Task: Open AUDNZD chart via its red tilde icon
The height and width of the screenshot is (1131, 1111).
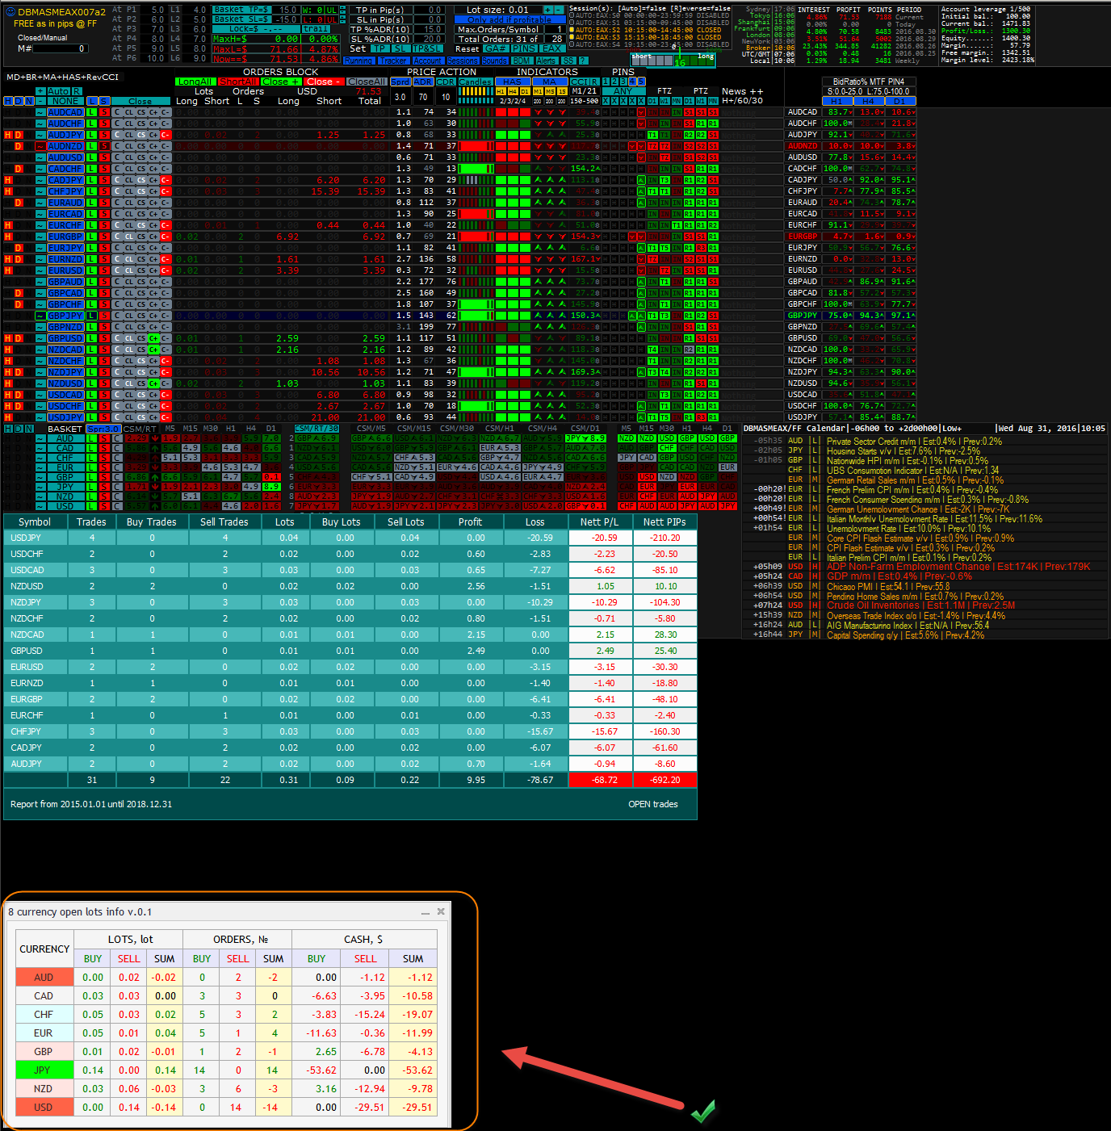Action: (40, 146)
